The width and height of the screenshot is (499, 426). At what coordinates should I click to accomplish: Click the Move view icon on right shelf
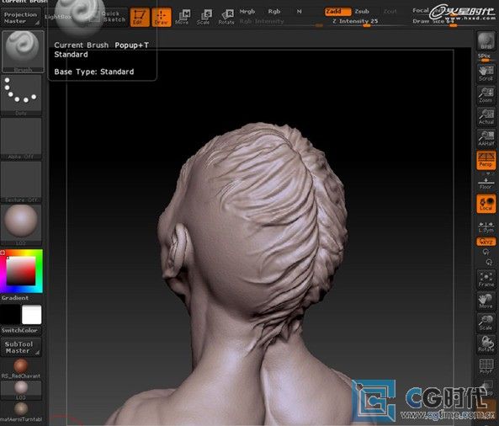coord(486,301)
